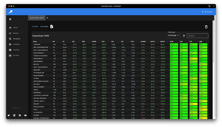This screenshot has width=222, height=127.
Task: Download the table with the download icon
Action: point(184,36)
